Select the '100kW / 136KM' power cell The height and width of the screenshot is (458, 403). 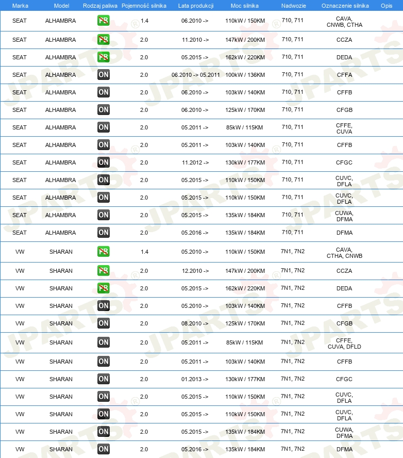(245, 75)
